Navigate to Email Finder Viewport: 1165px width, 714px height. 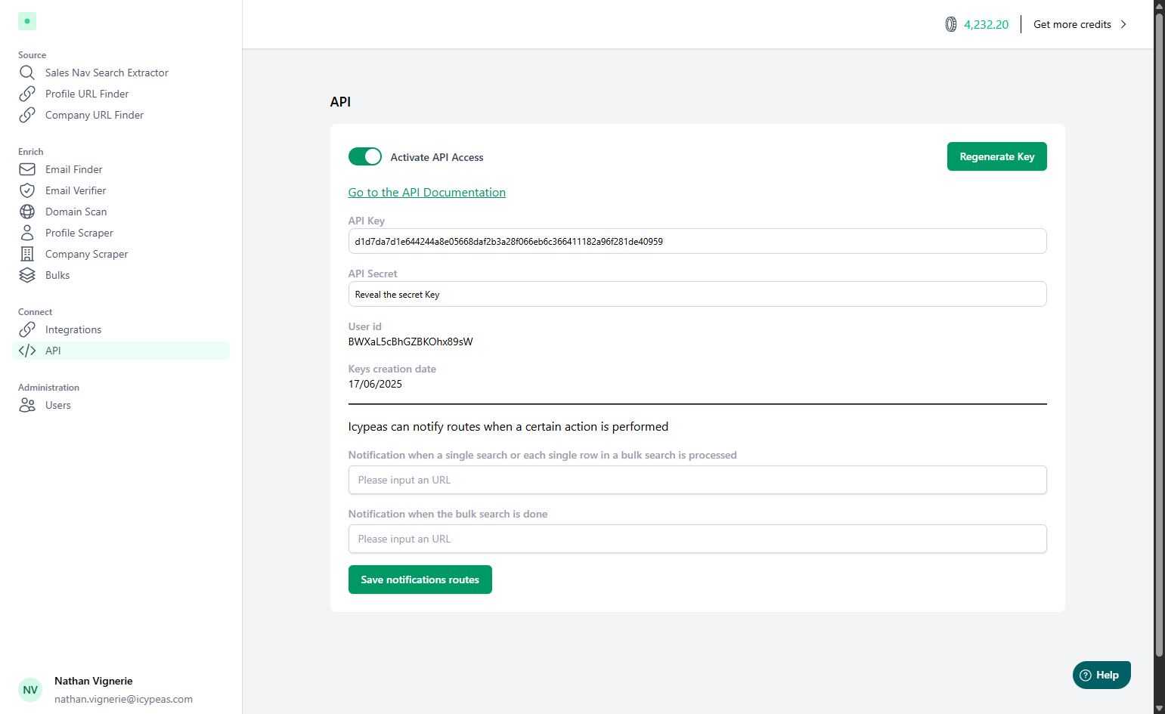point(121,169)
